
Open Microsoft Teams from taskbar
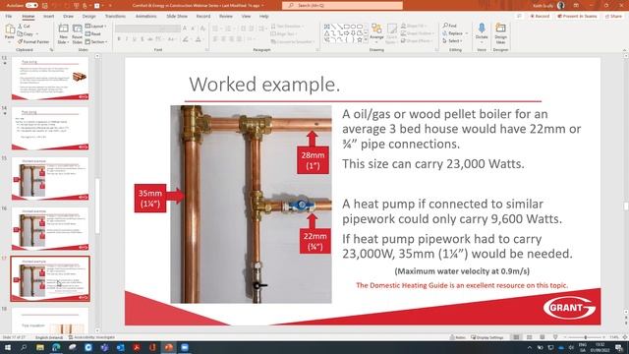[x=104, y=347]
